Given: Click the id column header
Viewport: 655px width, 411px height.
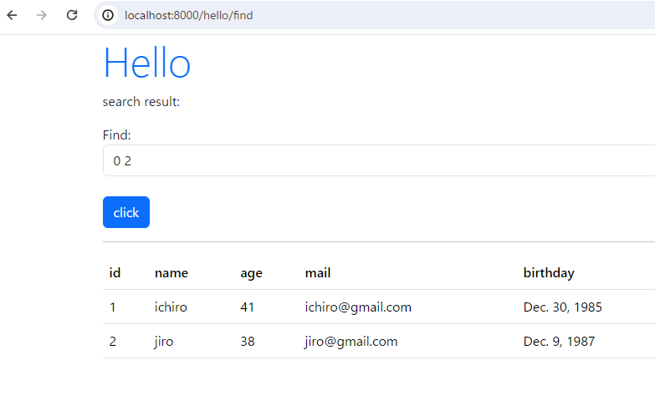Looking at the screenshot, I should (x=115, y=273).
